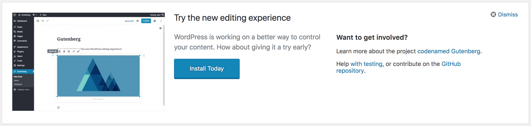Click the Save Draft link in the preview
Screen dimensions: 531x126
click(x=129, y=21)
